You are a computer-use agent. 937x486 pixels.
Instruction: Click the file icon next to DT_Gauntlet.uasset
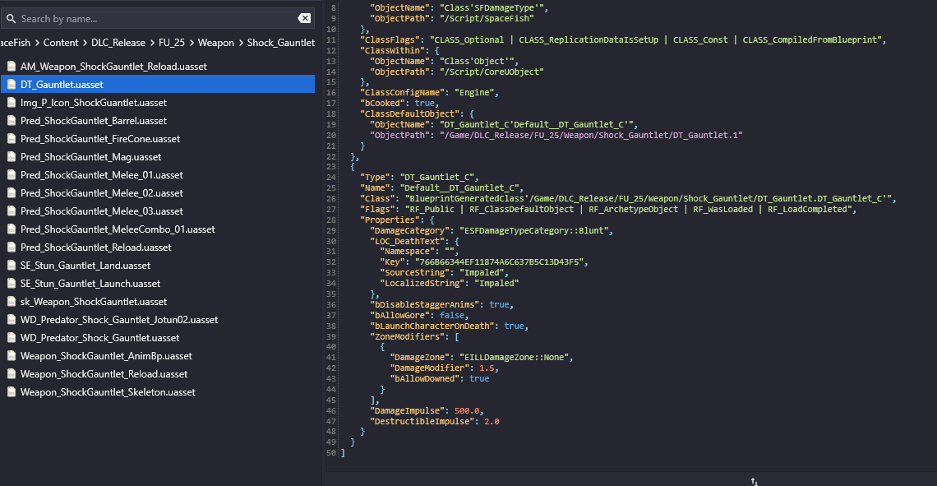coord(11,85)
